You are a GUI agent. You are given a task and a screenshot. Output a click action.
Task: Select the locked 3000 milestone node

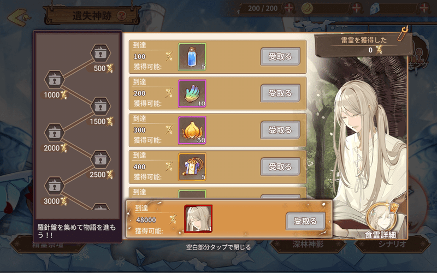tap(55, 186)
